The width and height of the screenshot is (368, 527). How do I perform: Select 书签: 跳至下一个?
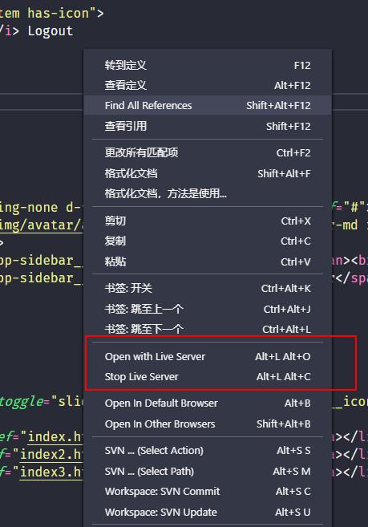coord(208,329)
